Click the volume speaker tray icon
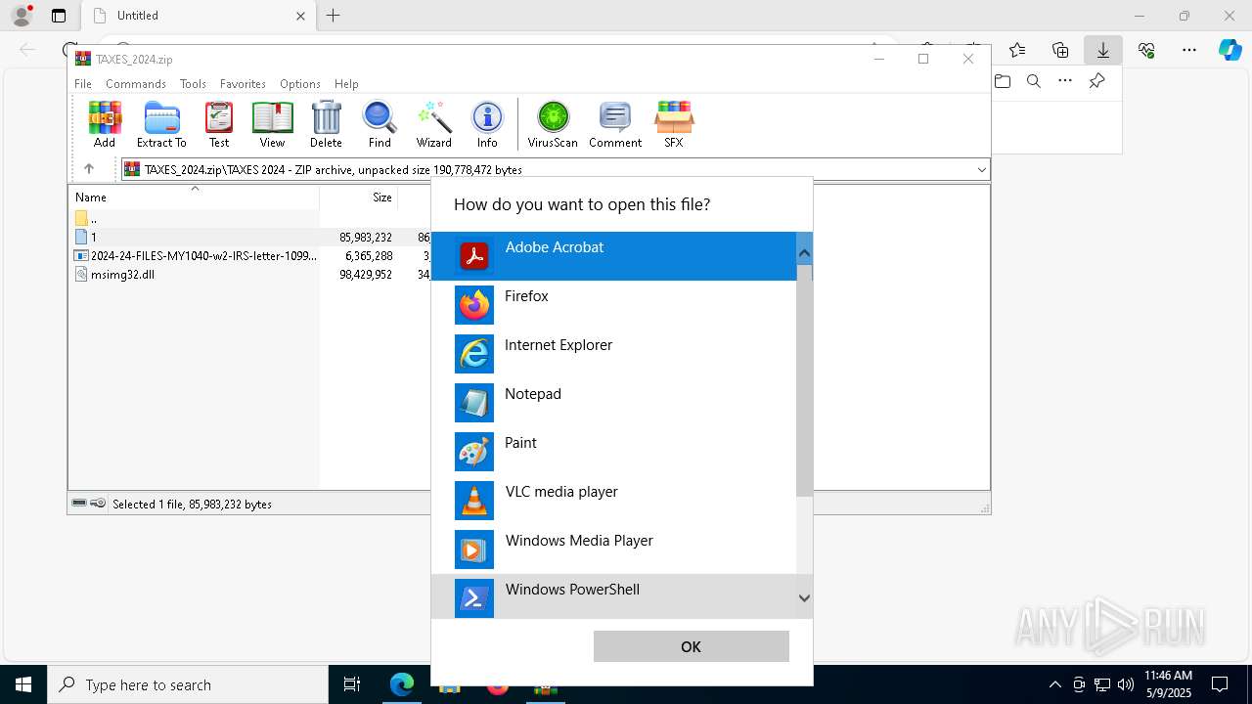1252x704 pixels. pyautogui.click(x=1126, y=684)
